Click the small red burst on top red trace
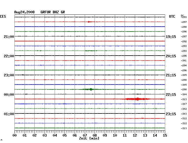 coord(89,22)
